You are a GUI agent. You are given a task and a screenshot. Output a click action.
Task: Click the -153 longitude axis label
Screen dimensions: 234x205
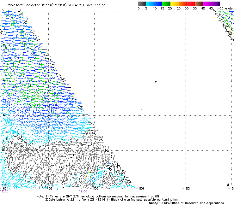[186, 189]
